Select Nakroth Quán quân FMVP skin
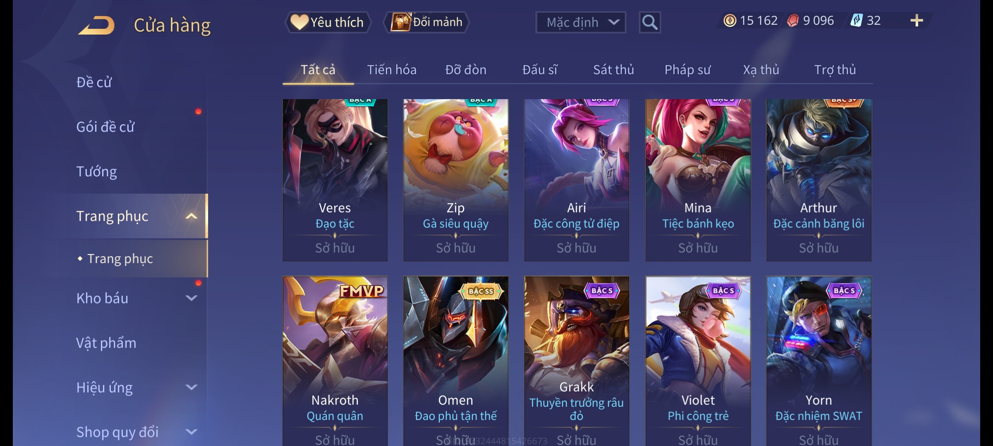 pos(335,361)
